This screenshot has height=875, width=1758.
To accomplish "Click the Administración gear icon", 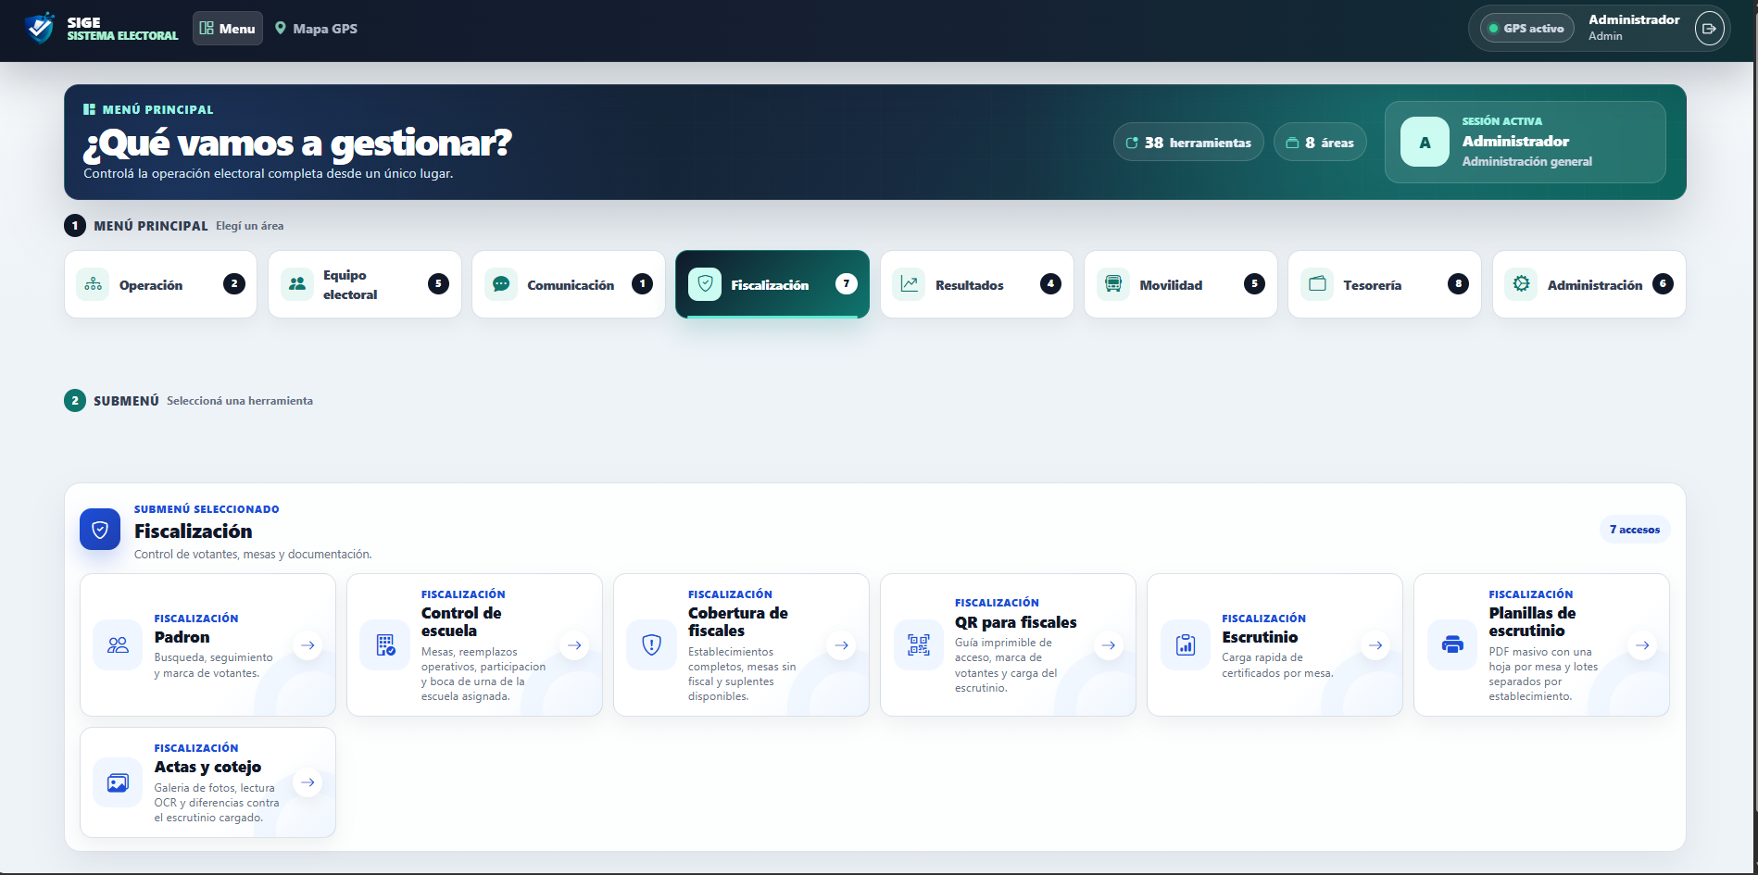I will pos(1521,284).
